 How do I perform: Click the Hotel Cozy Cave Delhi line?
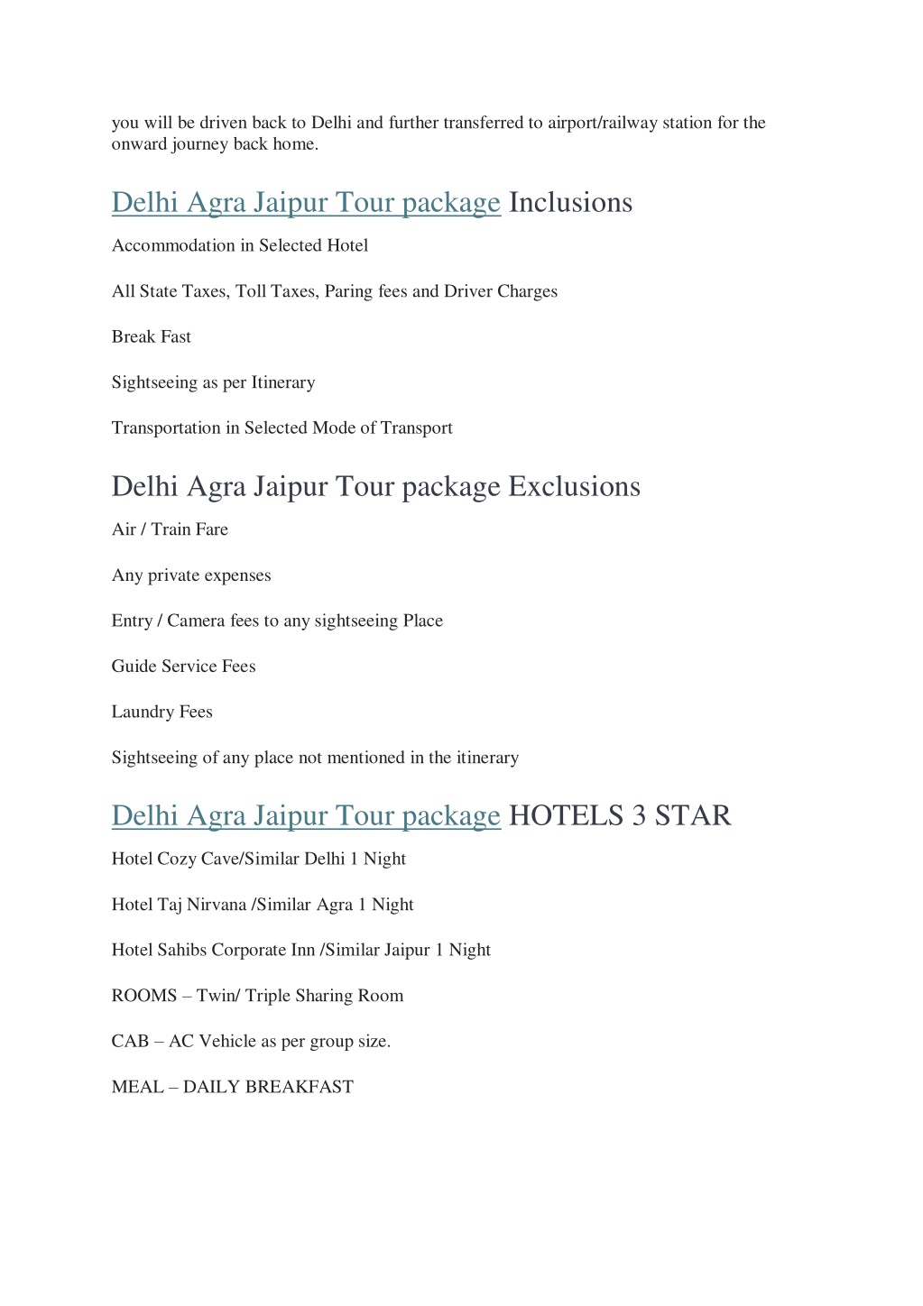[x=259, y=859]
